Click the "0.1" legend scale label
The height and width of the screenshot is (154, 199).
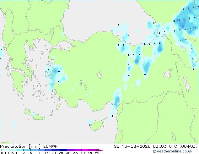click(x=3, y=153)
